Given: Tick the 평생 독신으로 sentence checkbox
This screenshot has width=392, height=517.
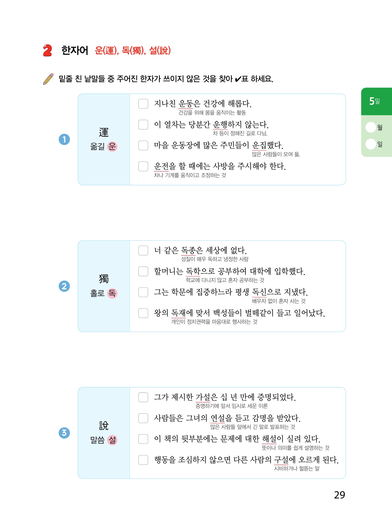Looking at the screenshot, I should click(143, 292).
